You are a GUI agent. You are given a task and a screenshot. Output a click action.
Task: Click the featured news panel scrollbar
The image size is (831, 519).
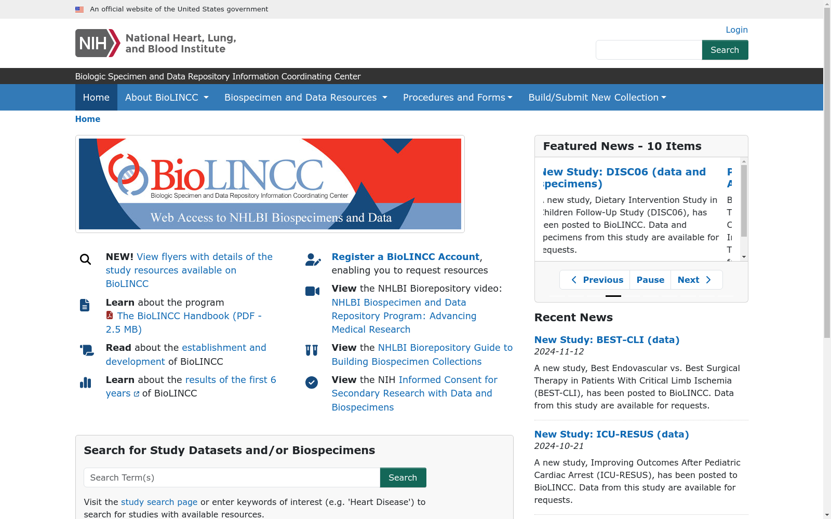point(744,201)
